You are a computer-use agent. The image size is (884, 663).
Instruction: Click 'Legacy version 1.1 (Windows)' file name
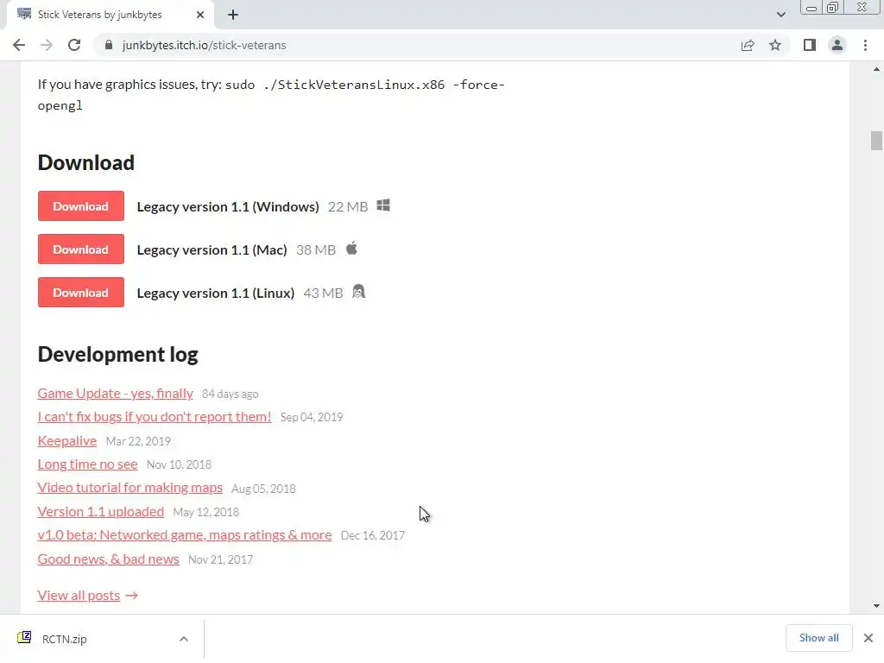228,207
